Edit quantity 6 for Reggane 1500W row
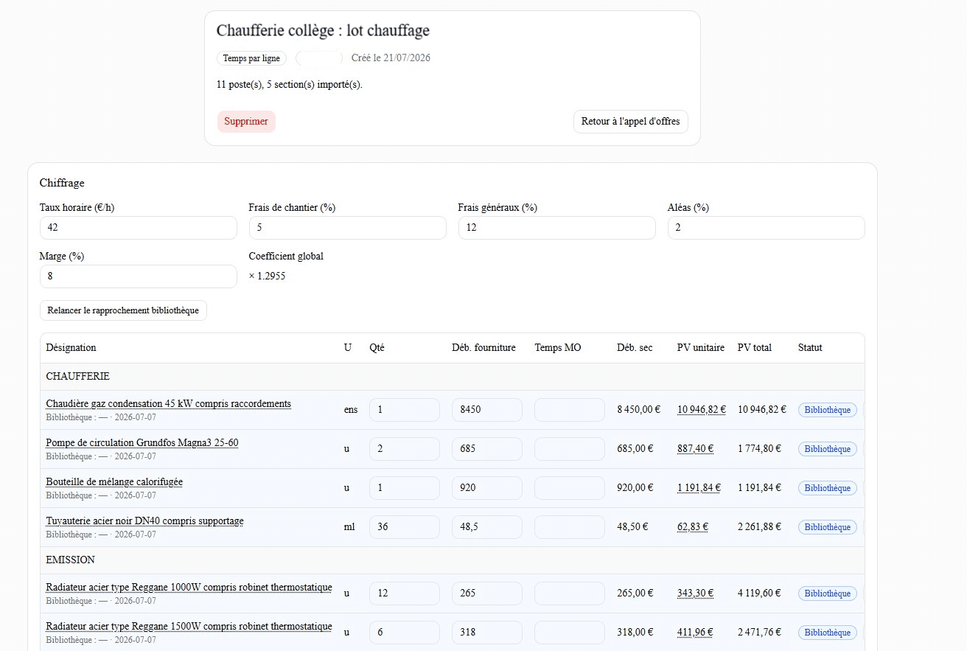The height and width of the screenshot is (651, 967). pyautogui.click(x=405, y=633)
